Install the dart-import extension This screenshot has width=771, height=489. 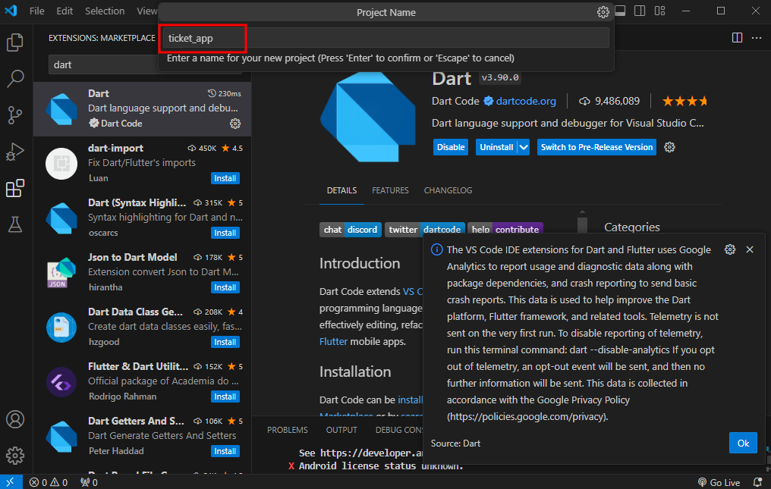(x=225, y=178)
